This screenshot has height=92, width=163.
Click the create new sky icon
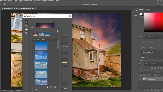tap(51, 87)
